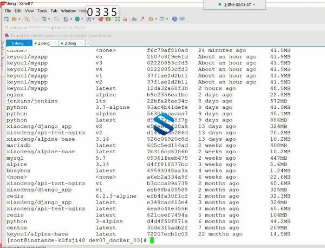The width and height of the screenshot is (325, 248).
Task: Open the File menu
Action: [x=8, y=11]
